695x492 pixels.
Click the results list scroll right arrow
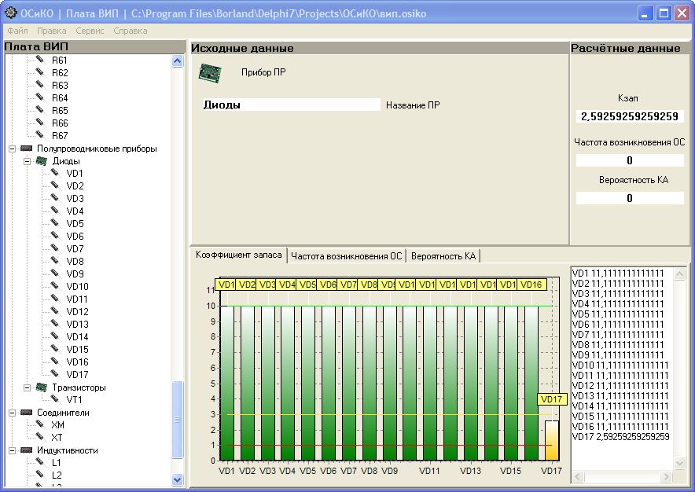[x=666, y=476]
